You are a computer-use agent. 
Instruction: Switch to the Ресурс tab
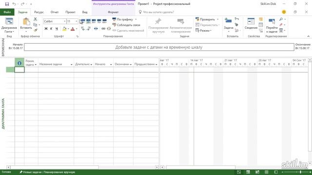[39, 12]
